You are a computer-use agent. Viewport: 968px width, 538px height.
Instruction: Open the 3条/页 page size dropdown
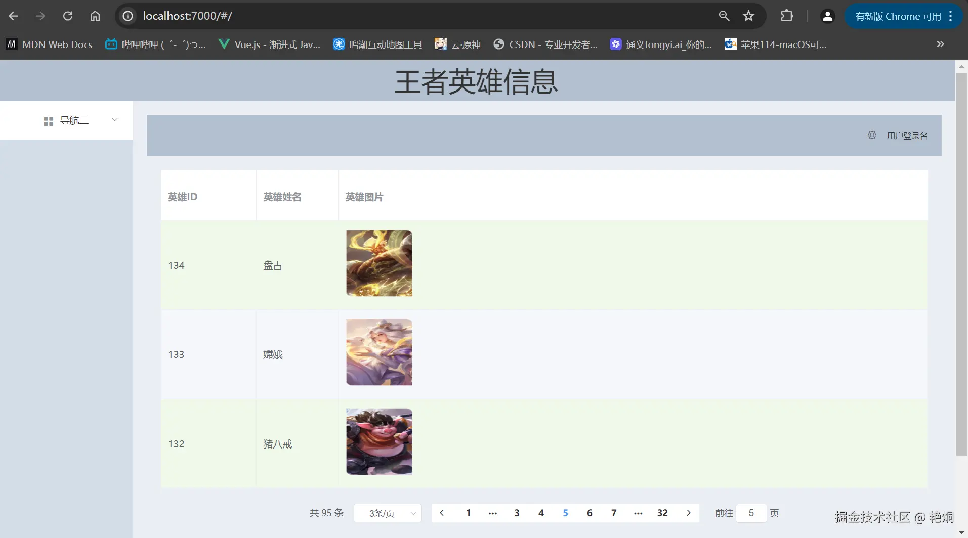[x=387, y=513]
